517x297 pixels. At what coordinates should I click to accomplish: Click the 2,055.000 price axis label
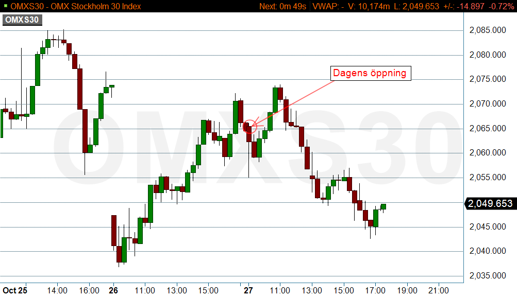[488, 178]
